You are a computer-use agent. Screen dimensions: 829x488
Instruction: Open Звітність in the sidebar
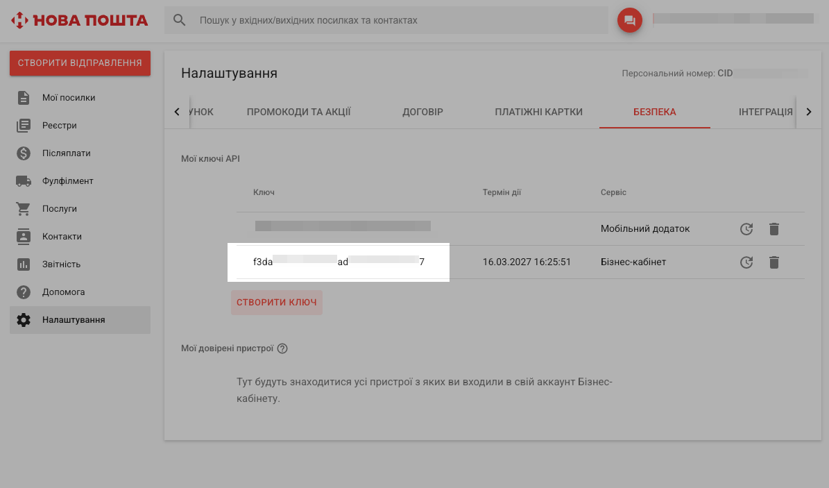62,264
